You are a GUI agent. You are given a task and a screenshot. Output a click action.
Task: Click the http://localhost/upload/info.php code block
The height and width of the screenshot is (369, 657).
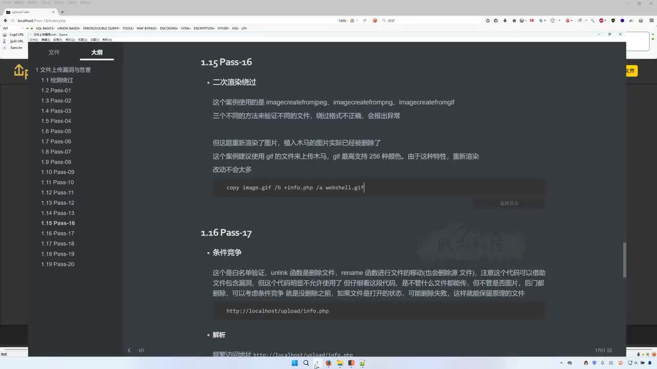[x=379, y=311]
